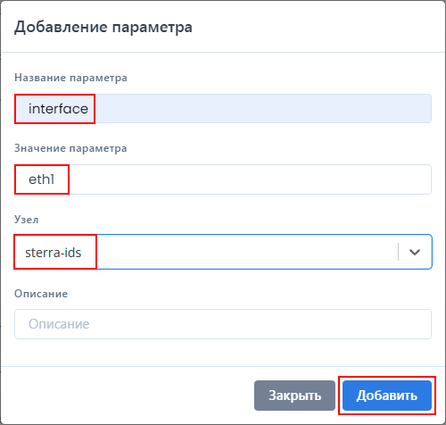Click inside the empty Описание field
The width and height of the screenshot is (446, 425).
point(223,324)
